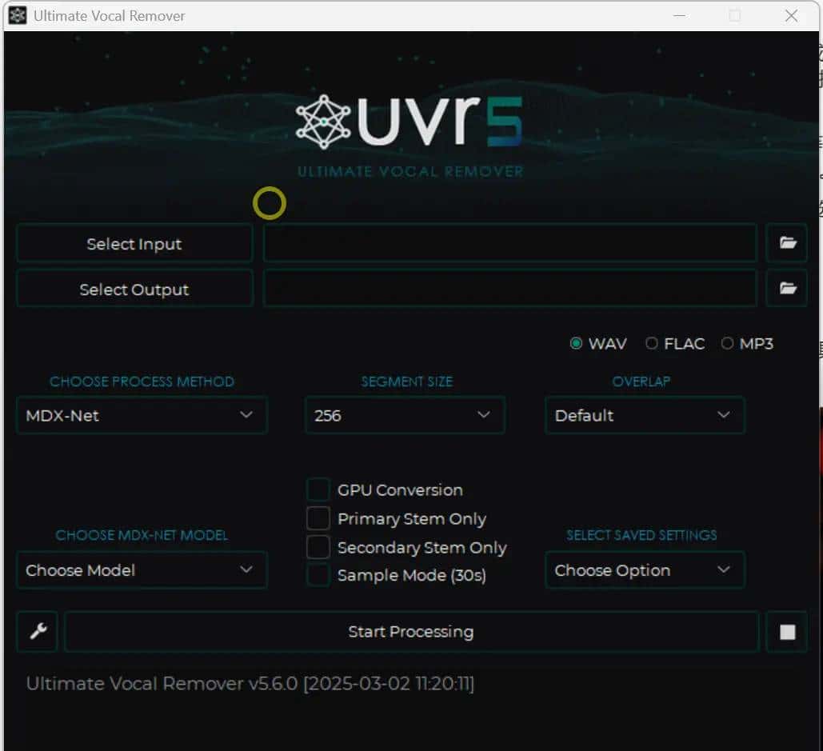The image size is (823, 751).
Task: Expand the Segment Size dropdown
Action: [404, 415]
